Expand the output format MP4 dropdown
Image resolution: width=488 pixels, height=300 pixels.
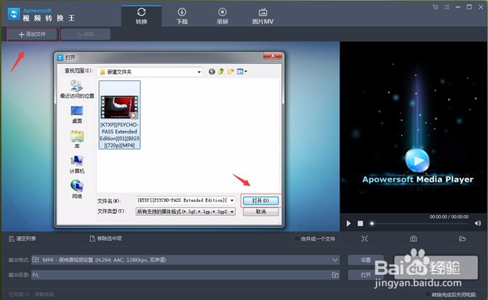(334, 260)
